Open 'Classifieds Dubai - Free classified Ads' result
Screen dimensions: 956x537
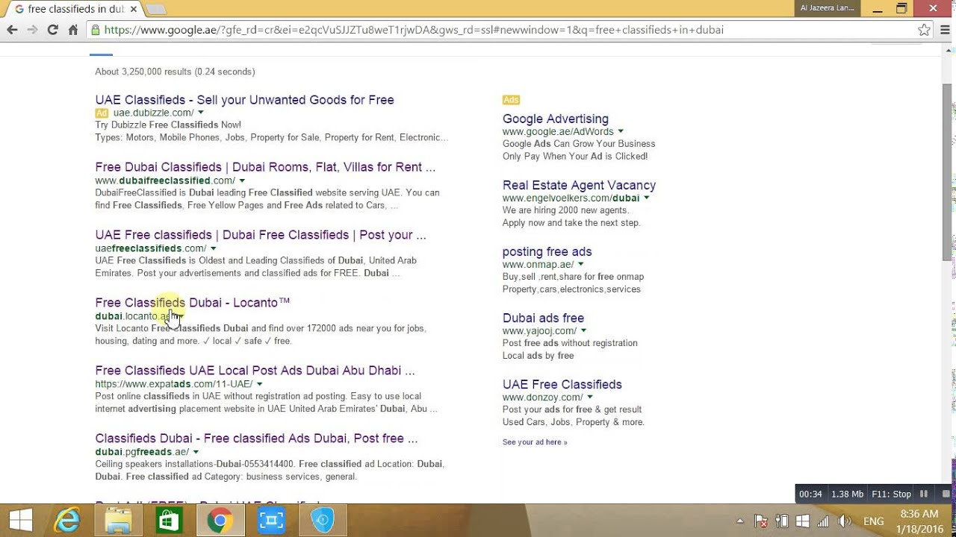[256, 439]
